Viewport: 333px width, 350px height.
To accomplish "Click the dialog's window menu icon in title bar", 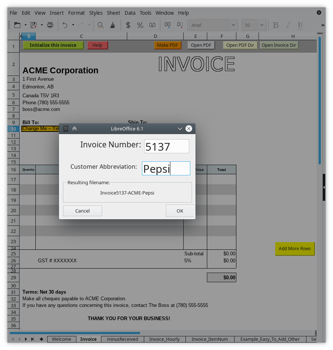I will [66, 129].
